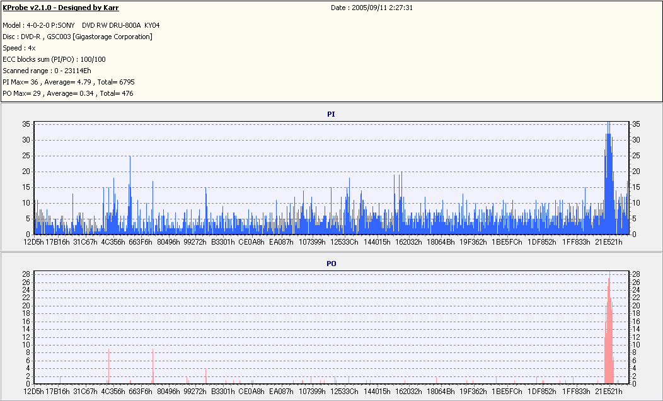Click the Disc line with Gigastorage Corporation
This screenshot has height=401, width=663.
point(78,37)
